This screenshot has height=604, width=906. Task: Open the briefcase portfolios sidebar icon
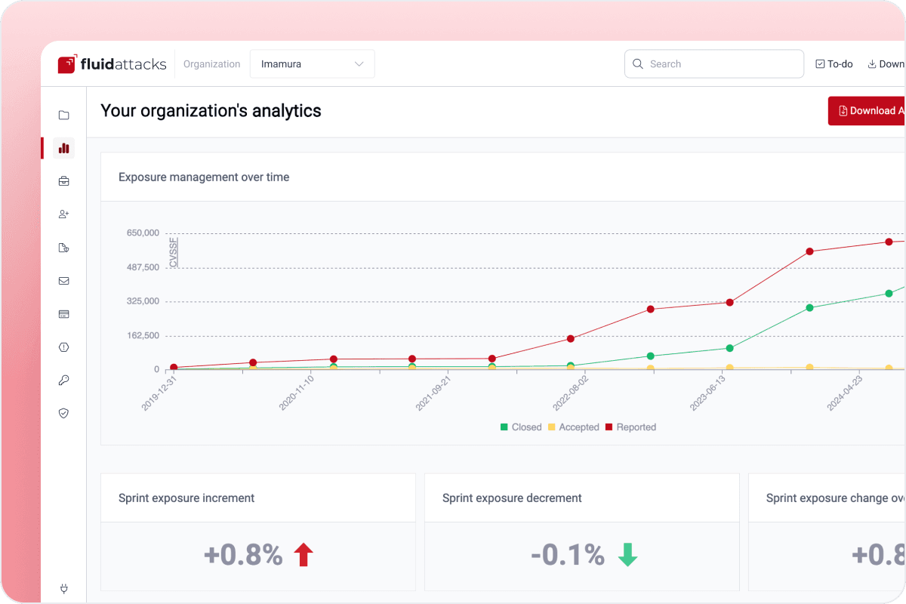[63, 181]
